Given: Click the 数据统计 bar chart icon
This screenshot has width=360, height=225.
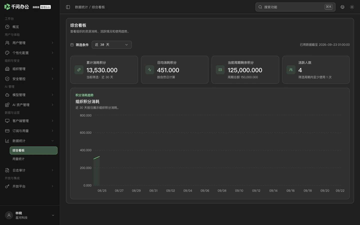Looking at the screenshot, I should point(7,141).
